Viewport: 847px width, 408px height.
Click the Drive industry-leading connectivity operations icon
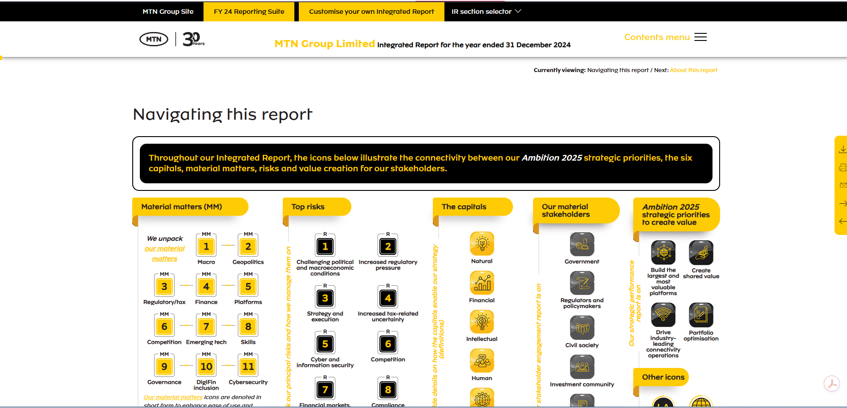coord(663,315)
